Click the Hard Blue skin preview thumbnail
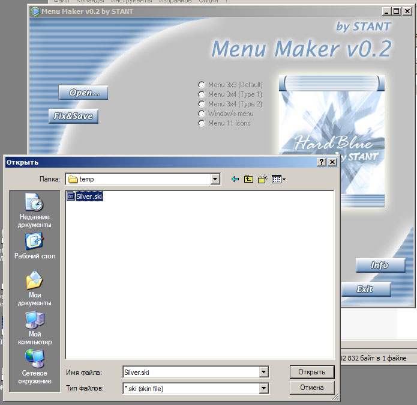 pyautogui.click(x=332, y=141)
